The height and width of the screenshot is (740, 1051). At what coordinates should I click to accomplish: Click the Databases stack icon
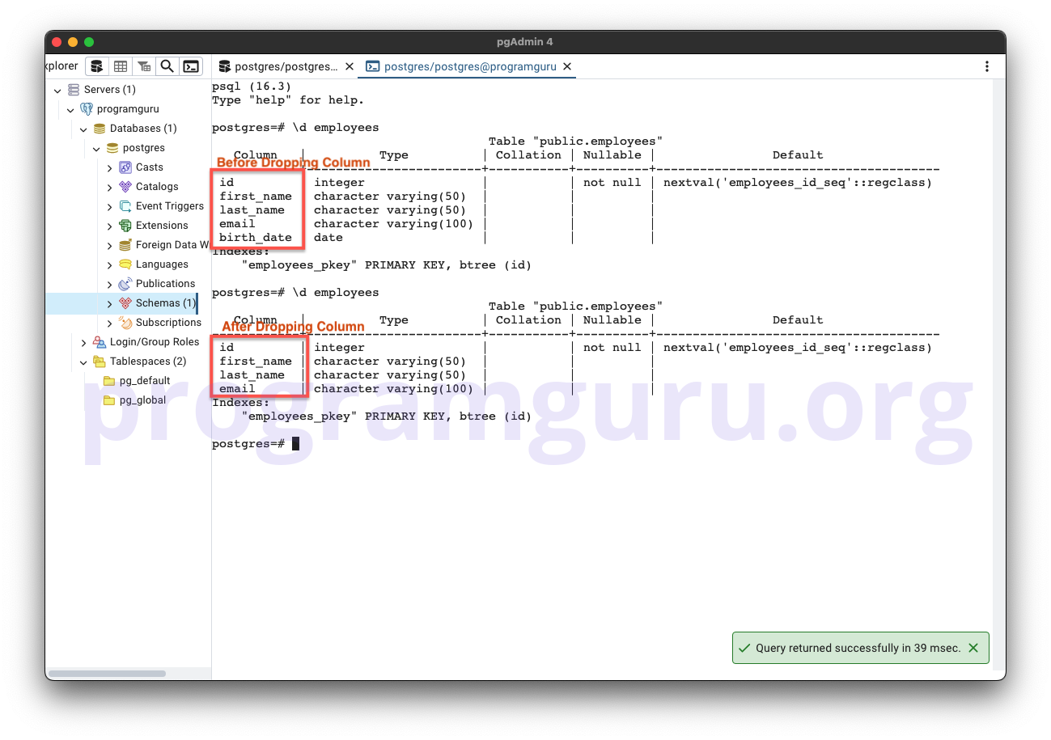100,129
